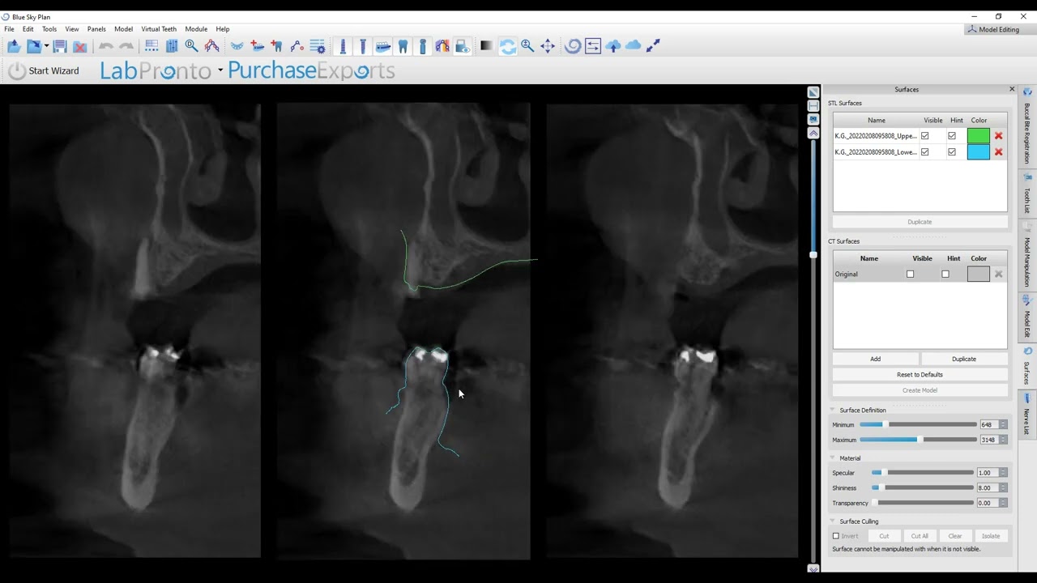
Task: Click the abutment pin toolbar icon
Action: [x=363, y=46]
